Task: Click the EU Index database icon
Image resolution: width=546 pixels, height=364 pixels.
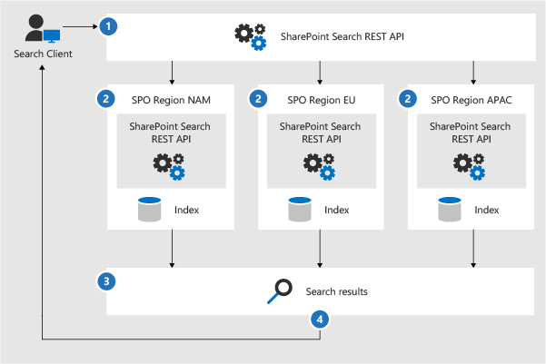Action: (x=298, y=211)
